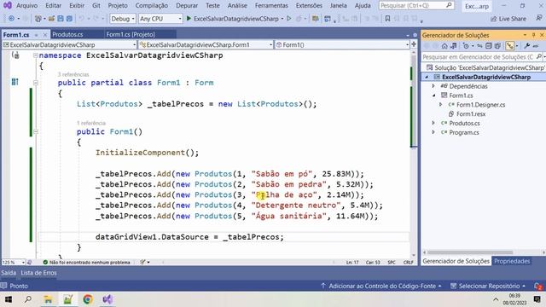This screenshot has width=546, height=307.
Task: Open the Any CPU platform dropdown
Action: (x=160, y=19)
